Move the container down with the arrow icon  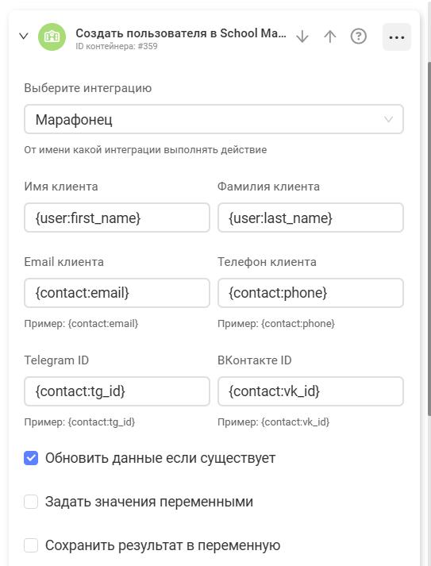[302, 37]
